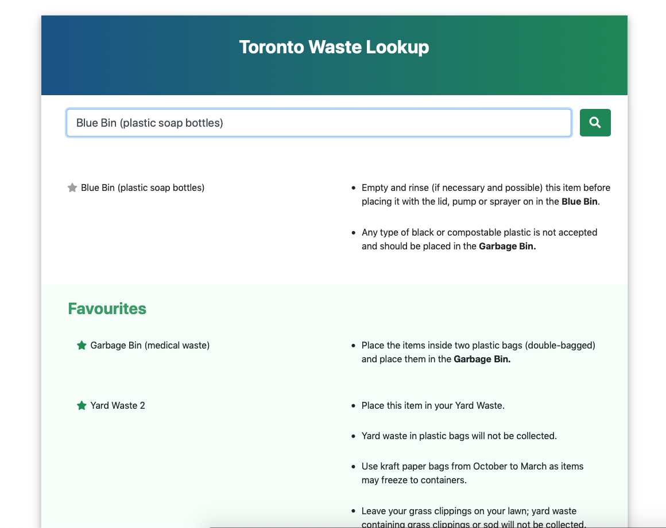Screen dimensions: 666x528
Task: Focus the waste search input field
Action: (319, 123)
